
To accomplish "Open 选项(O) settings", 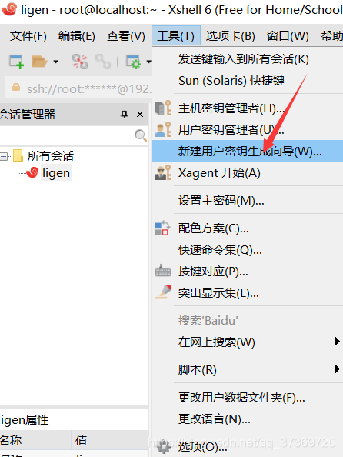I will pos(248,446).
